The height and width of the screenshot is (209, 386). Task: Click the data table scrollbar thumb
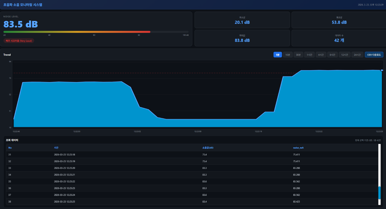coord(380,193)
